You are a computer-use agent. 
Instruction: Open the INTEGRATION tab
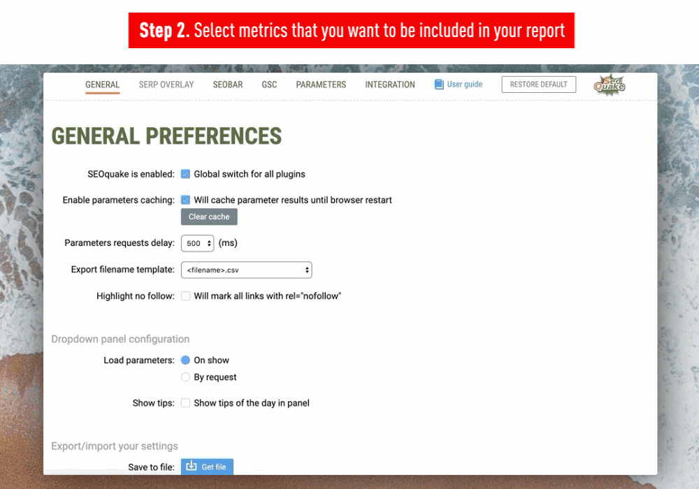(390, 85)
